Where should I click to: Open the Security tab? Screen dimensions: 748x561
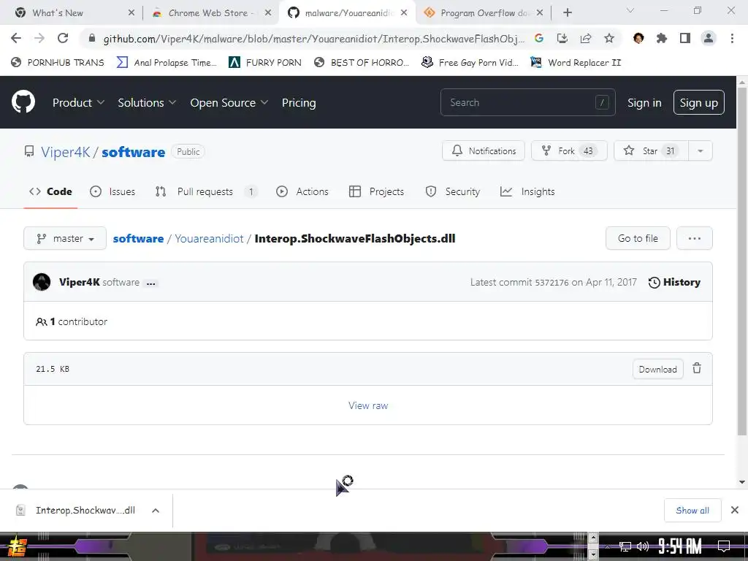point(453,191)
